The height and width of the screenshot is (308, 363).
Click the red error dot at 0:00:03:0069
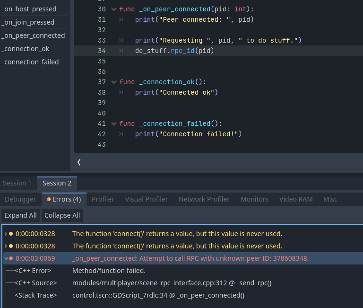coord(11,258)
